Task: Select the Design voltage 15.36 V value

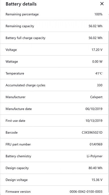Action: [x=97, y=180]
